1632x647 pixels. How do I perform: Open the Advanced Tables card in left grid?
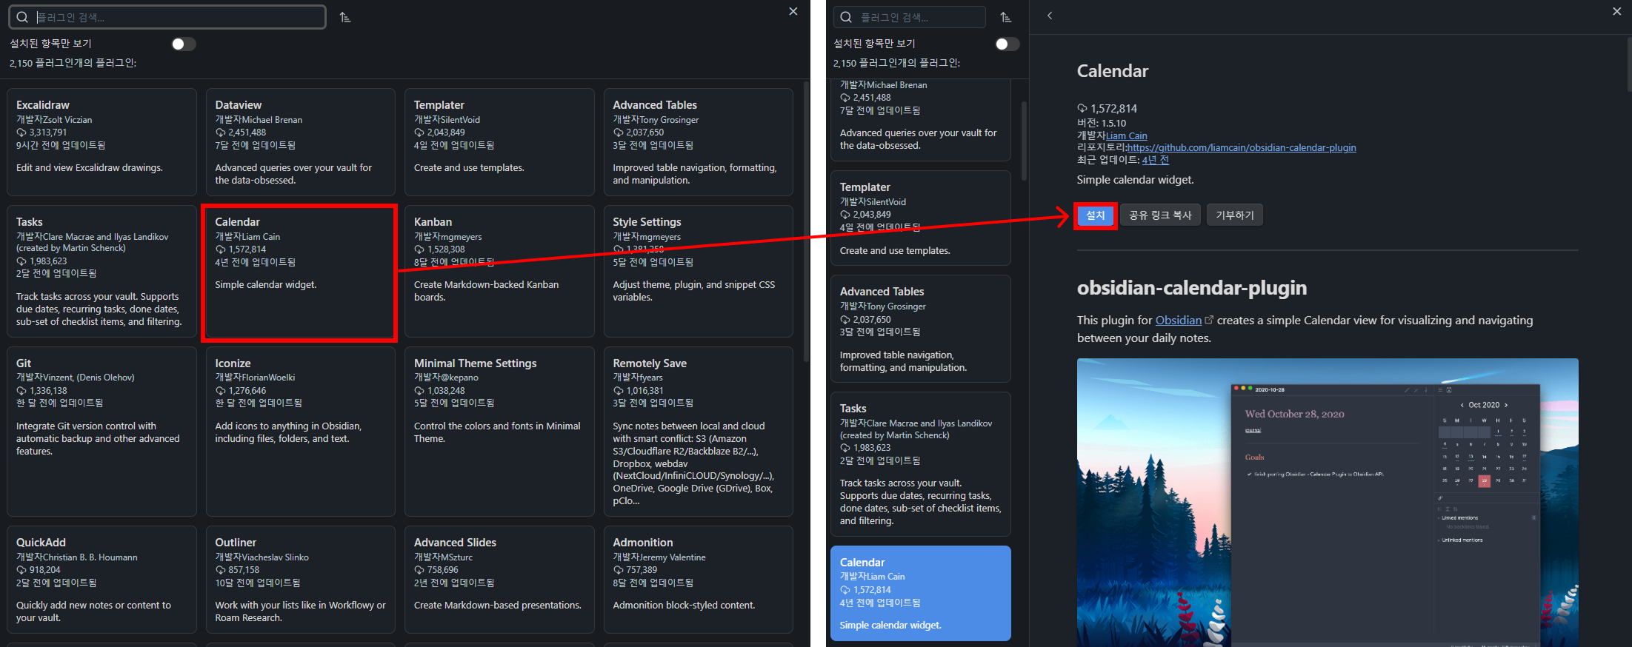698,142
